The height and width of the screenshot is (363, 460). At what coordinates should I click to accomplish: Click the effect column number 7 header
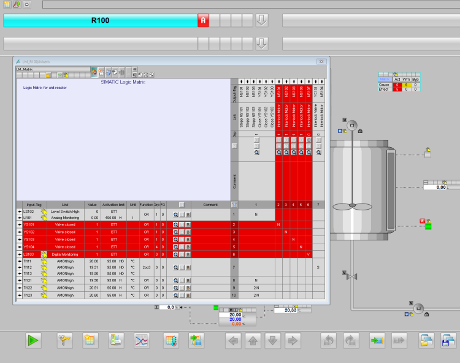318,205
